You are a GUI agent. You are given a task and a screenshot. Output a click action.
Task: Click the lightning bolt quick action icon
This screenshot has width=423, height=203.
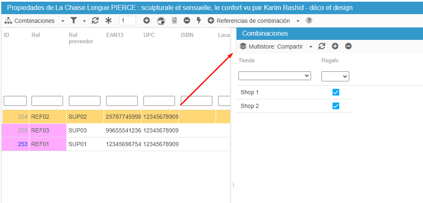[199, 21]
